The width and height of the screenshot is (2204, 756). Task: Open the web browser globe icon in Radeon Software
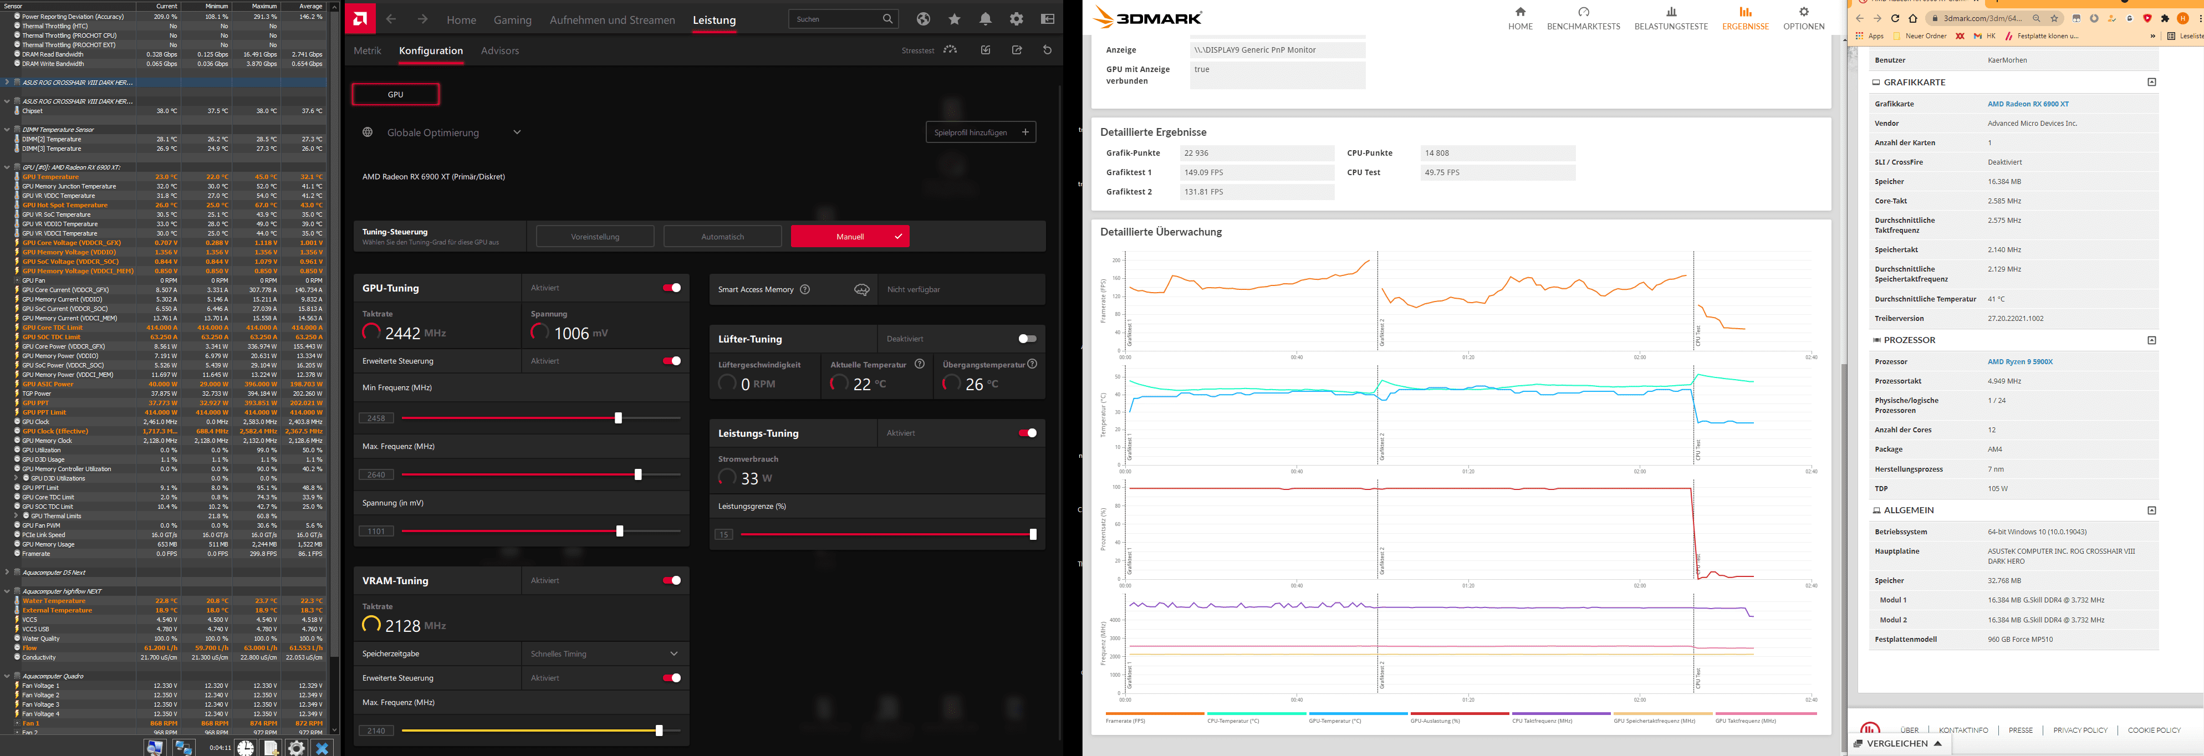pyautogui.click(x=923, y=19)
